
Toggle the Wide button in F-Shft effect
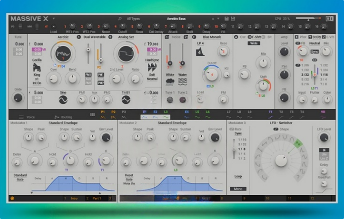point(254,43)
